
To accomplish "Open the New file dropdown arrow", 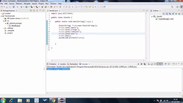I will (4, 7).
